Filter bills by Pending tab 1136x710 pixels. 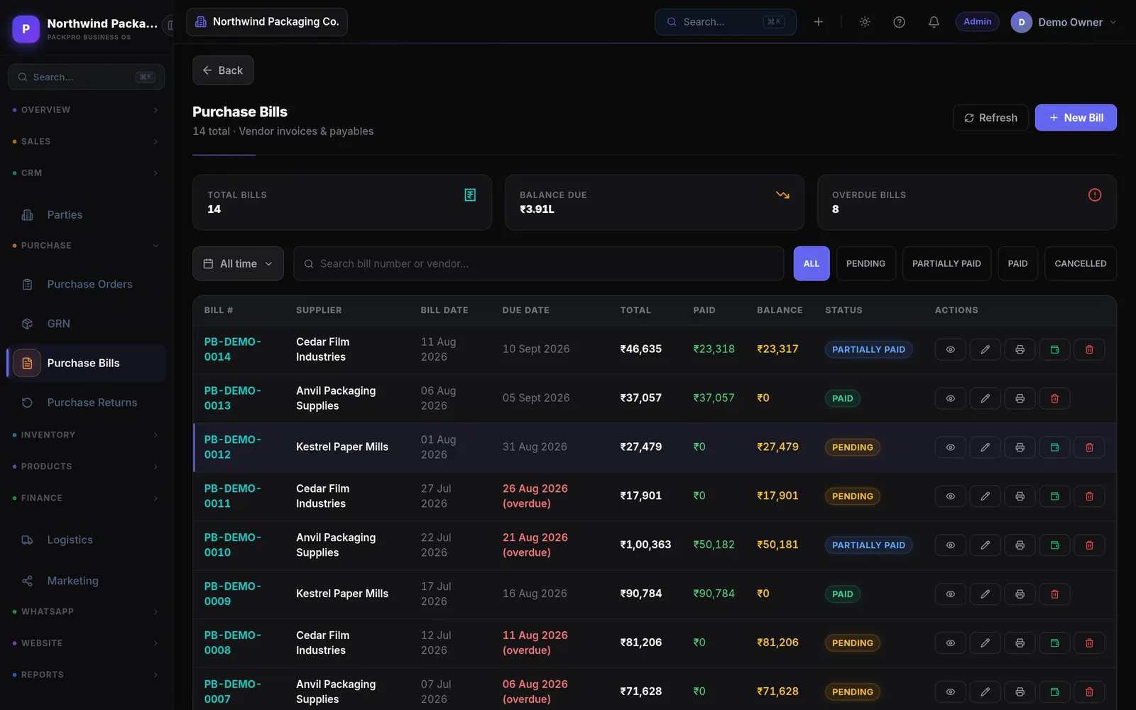pos(865,263)
